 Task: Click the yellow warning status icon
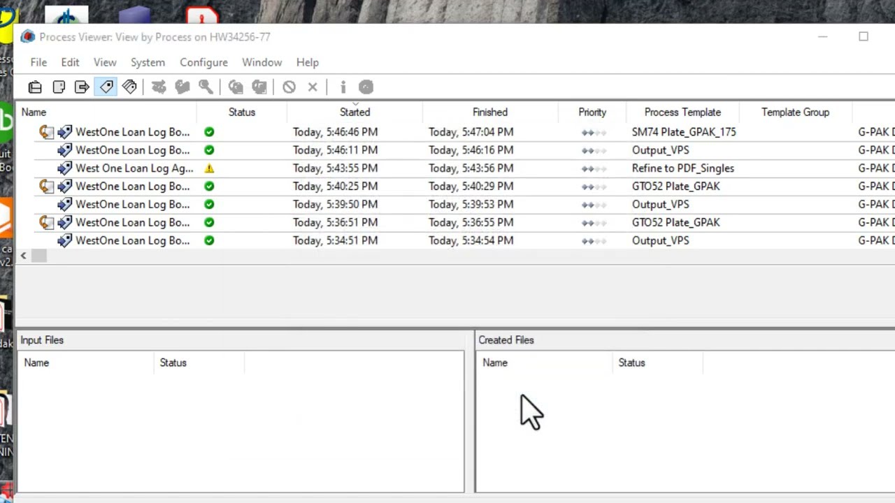click(x=209, y=168)
